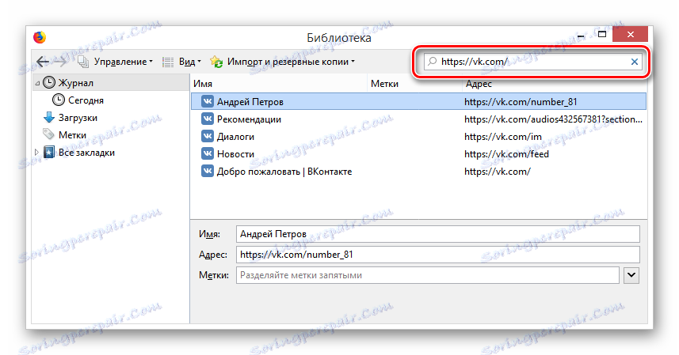Screen dimensions: 679x355
Task: Click the back arrow in Library toolbar
Action: (43, 62)
